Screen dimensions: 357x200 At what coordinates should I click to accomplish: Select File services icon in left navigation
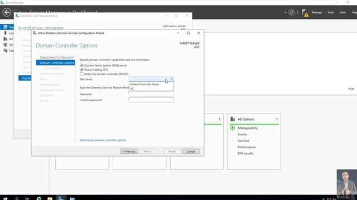pyautogui.click(x=5, y=51)
